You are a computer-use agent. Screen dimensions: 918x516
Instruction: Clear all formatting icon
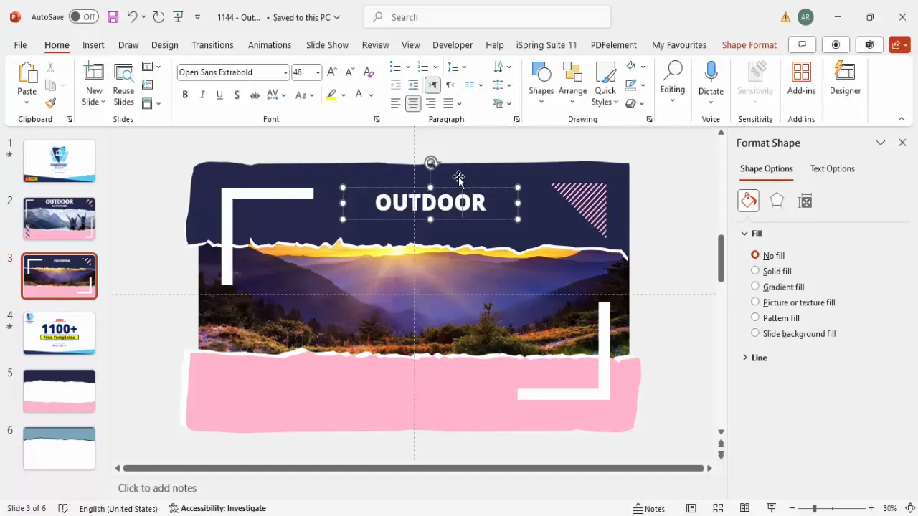point(369,72)
